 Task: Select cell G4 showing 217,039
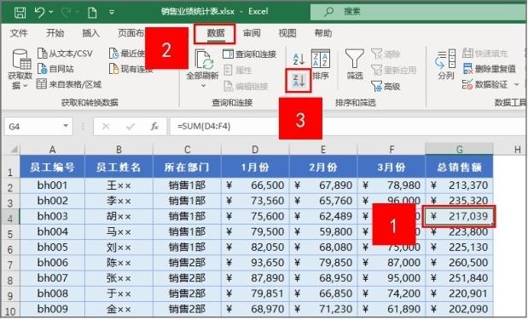[x=459, y=216]
